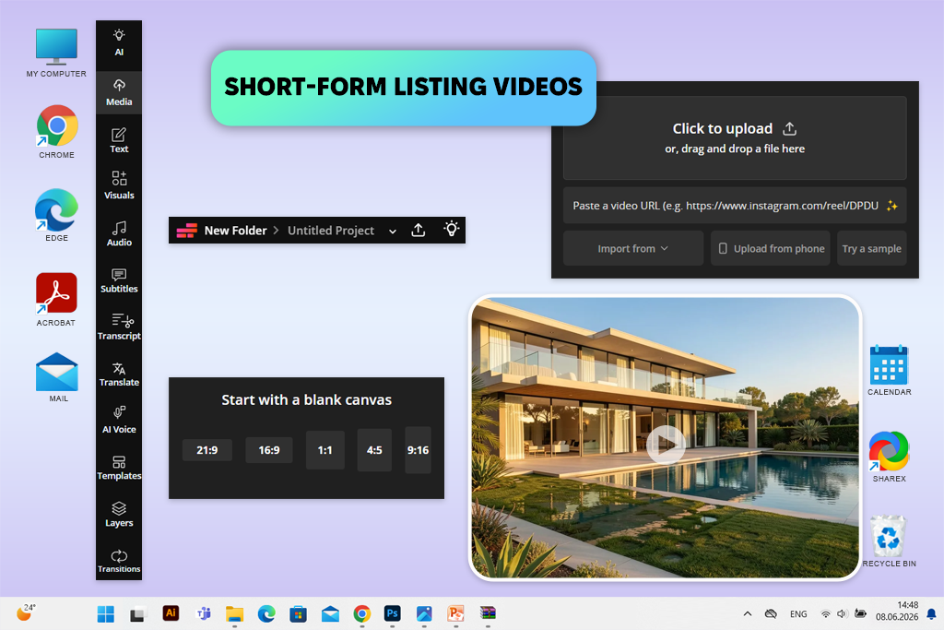Open PowerPoint from the taskbar
The width and height of the screenshot is (944, 630).
[x=455, y=613]
